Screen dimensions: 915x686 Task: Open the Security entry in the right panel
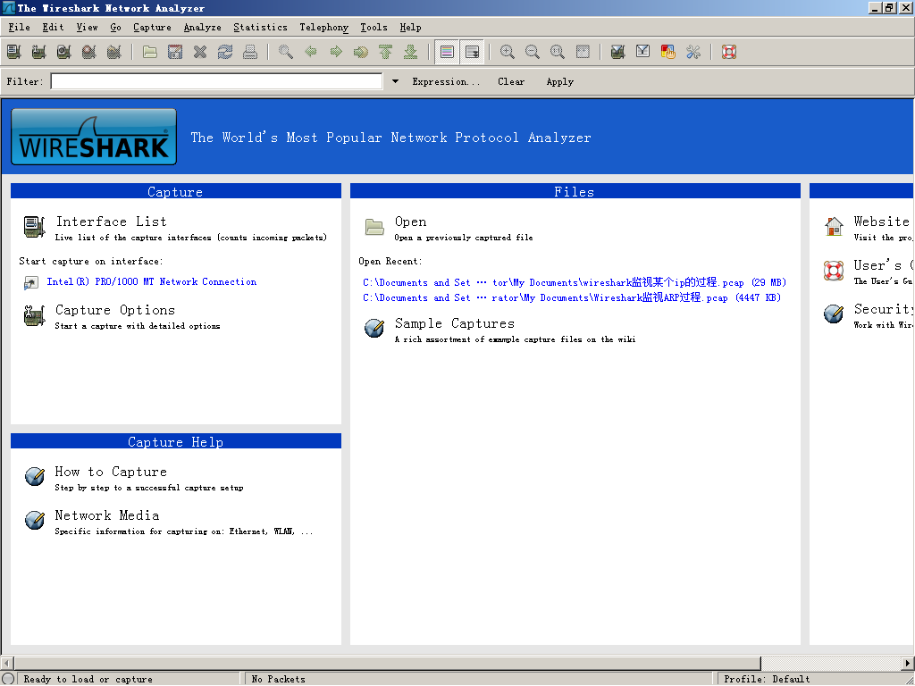pyautogui.click(x=884, y=309)
